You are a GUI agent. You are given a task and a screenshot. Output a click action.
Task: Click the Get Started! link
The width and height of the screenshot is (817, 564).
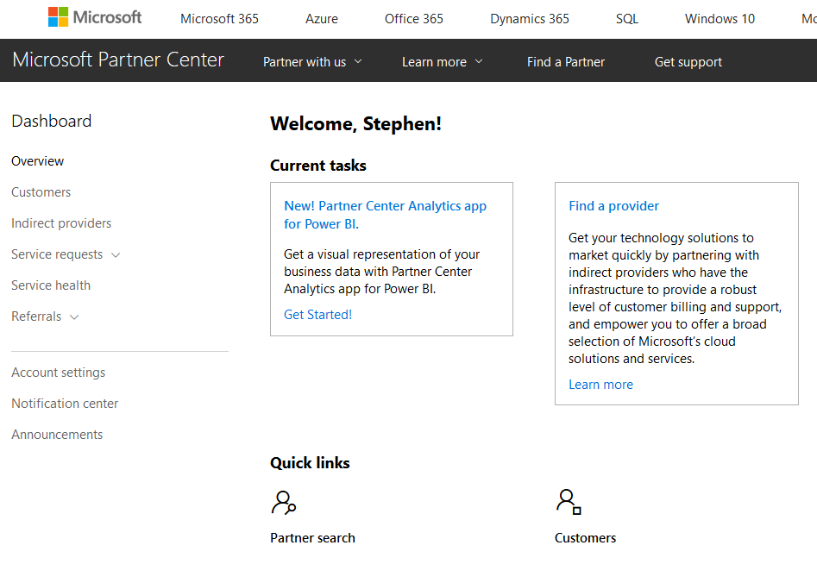click(x=317, y=314)
